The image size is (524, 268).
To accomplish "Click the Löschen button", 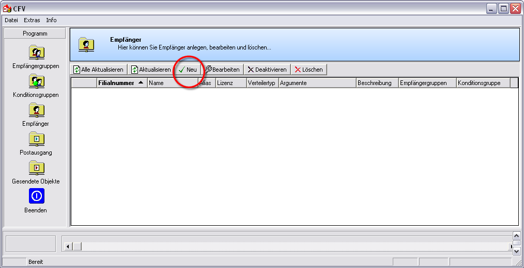I will coord(309,70).
